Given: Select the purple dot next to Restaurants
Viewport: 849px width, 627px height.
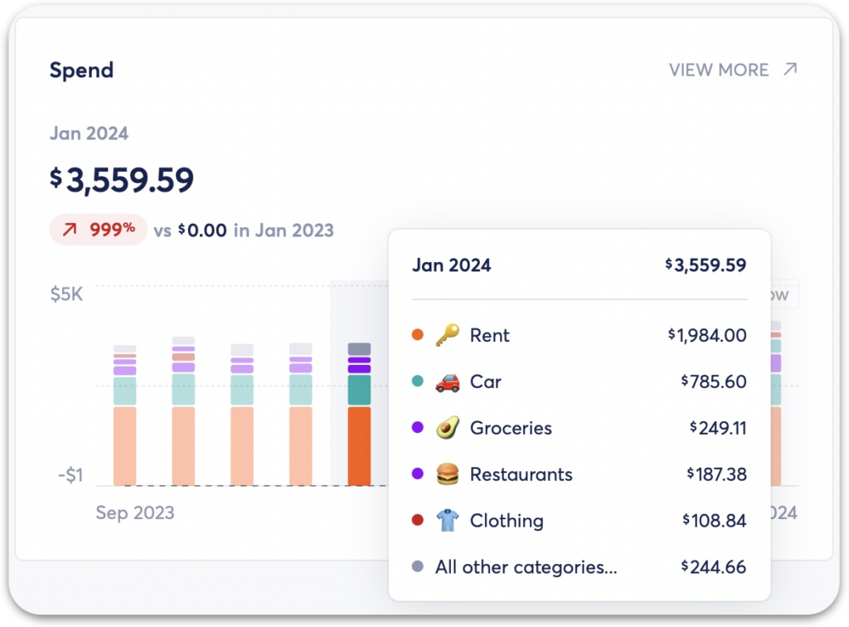Looking at the screenshot, I should [418, 474].
